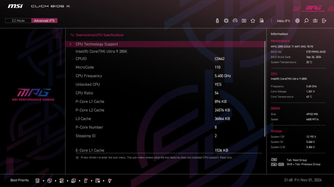334x187 pixels.
Task: Open the M-Flash utility icon
Action: 244,20
